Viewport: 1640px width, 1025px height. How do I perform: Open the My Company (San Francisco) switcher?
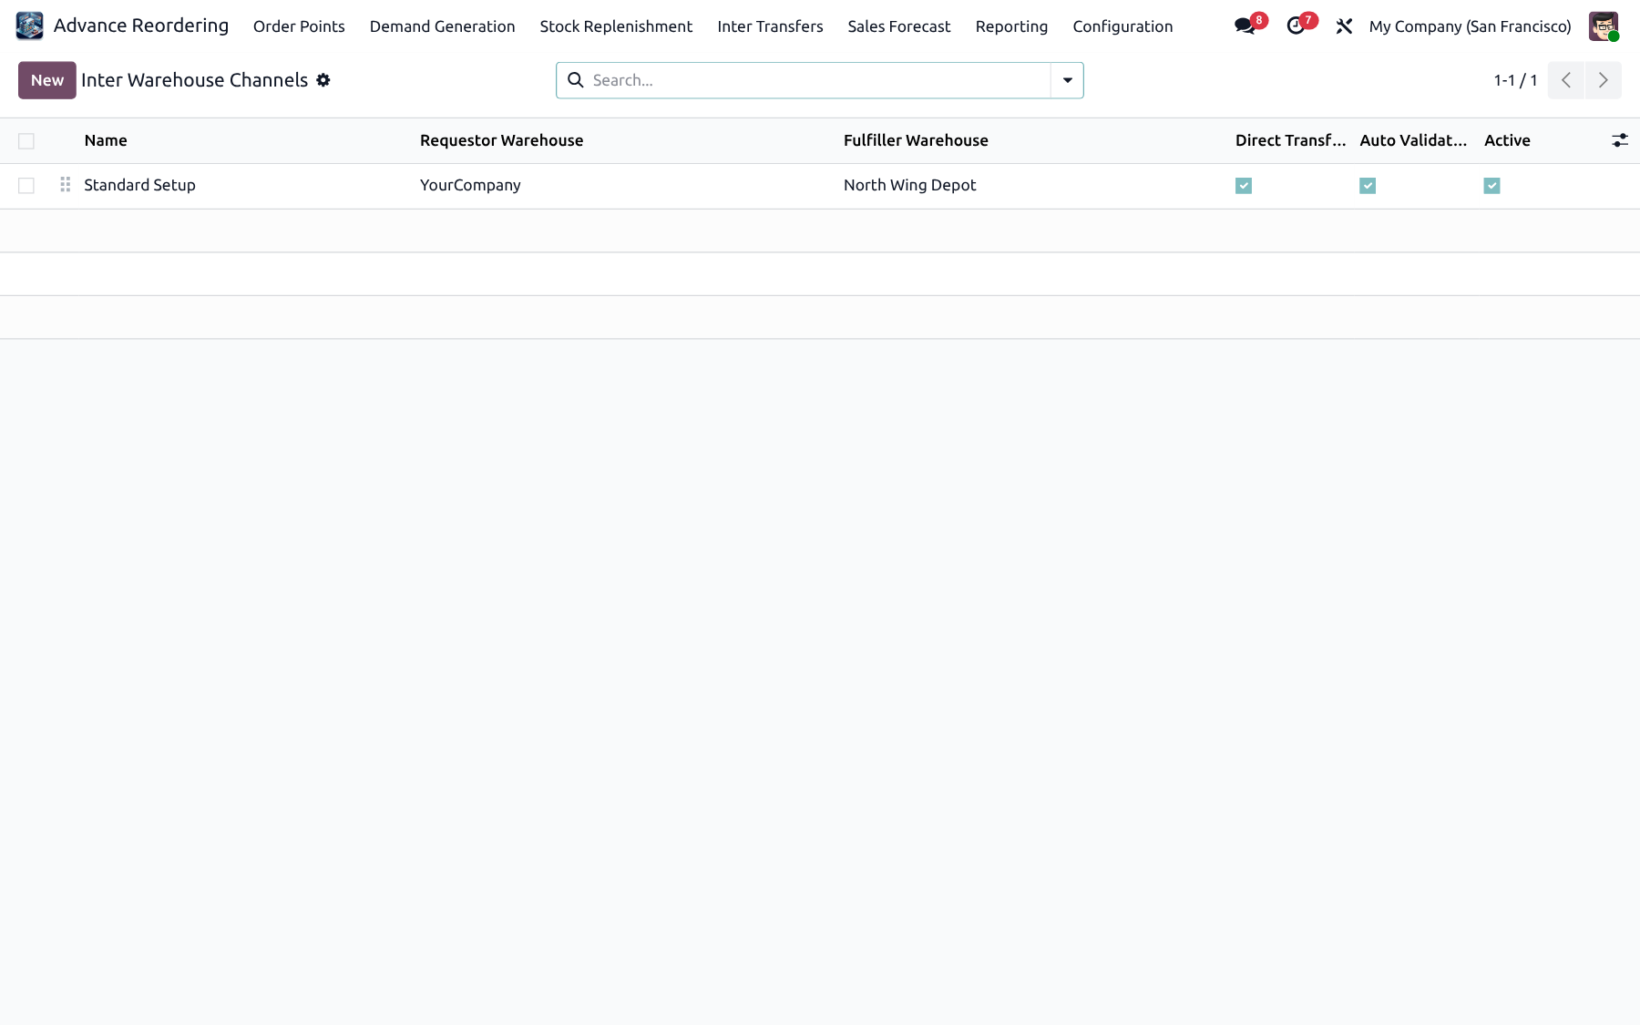point(1470,26)
